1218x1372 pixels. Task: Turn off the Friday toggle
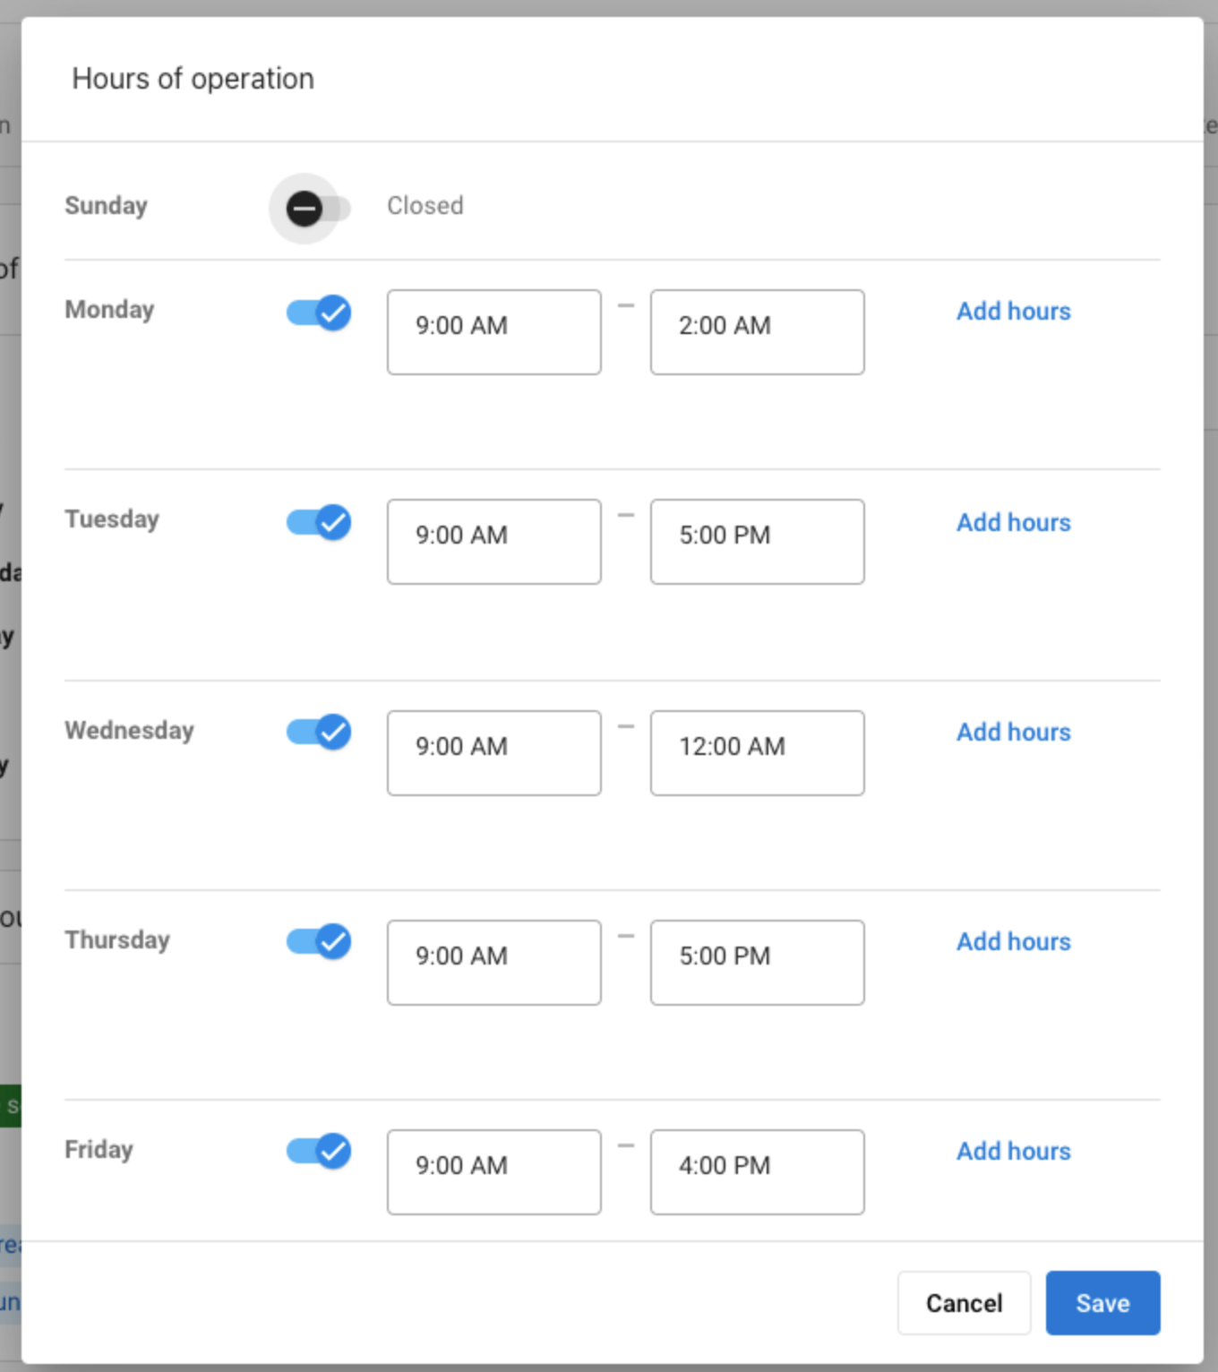pos(318,1151)
